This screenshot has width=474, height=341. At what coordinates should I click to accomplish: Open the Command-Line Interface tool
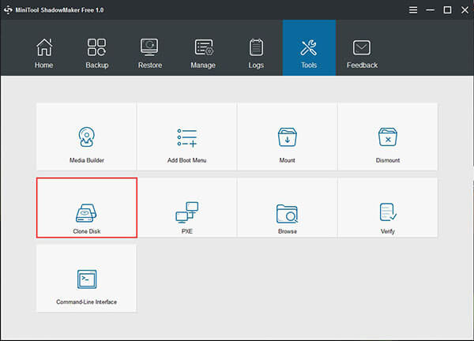(x=86, y=279)
